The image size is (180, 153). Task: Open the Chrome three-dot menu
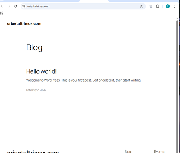tap(175, 6)
